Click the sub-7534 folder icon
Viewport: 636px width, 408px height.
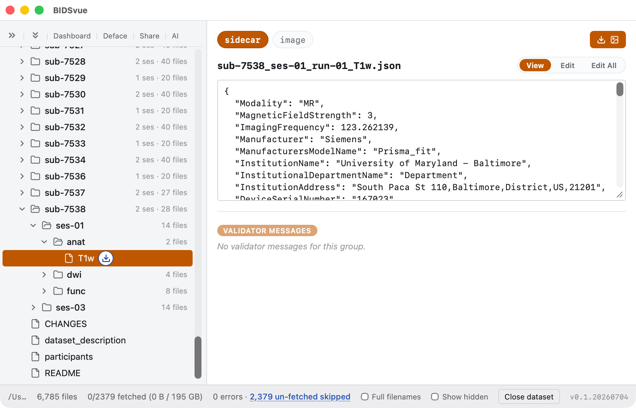click(x=35, y=160)
